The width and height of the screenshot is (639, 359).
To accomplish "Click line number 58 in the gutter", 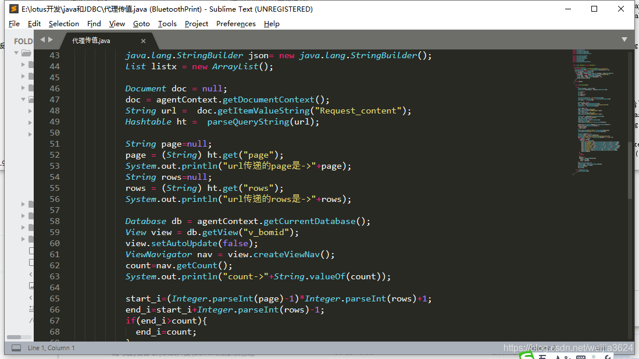I will point(54,221).
